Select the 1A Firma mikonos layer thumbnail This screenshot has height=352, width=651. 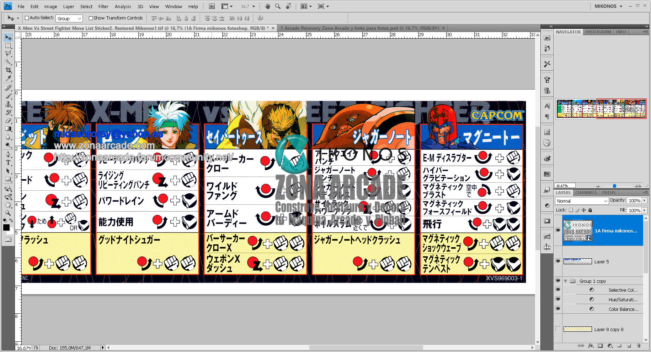(578, 231)
